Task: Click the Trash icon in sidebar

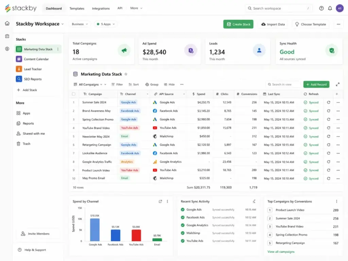Action: coord(18,144)
